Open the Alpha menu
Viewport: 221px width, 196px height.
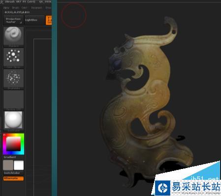point(6,8)
